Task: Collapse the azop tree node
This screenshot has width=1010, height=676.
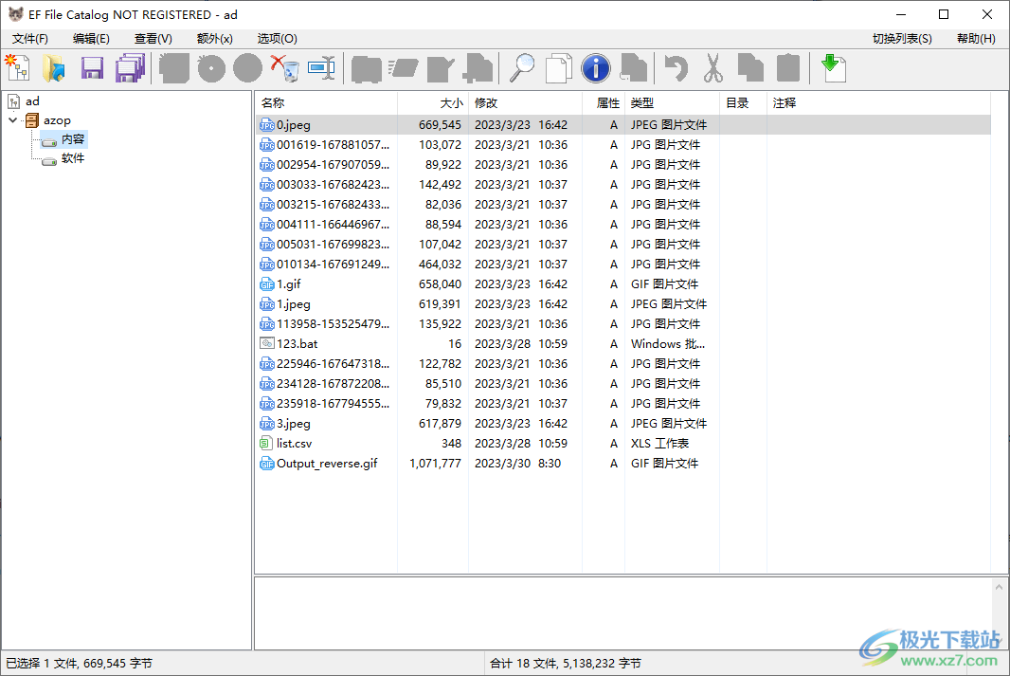Action: point(13,119)
